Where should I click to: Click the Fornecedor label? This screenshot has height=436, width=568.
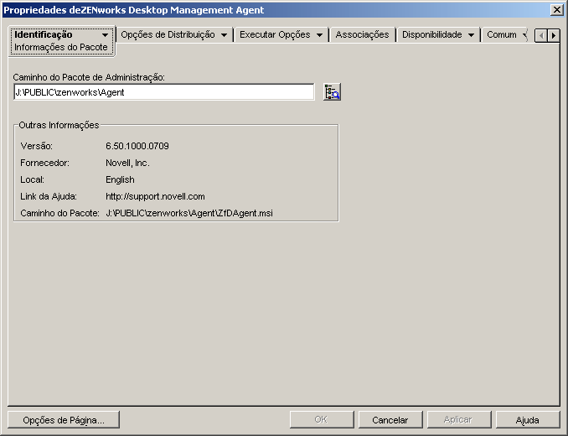(45, 163)
